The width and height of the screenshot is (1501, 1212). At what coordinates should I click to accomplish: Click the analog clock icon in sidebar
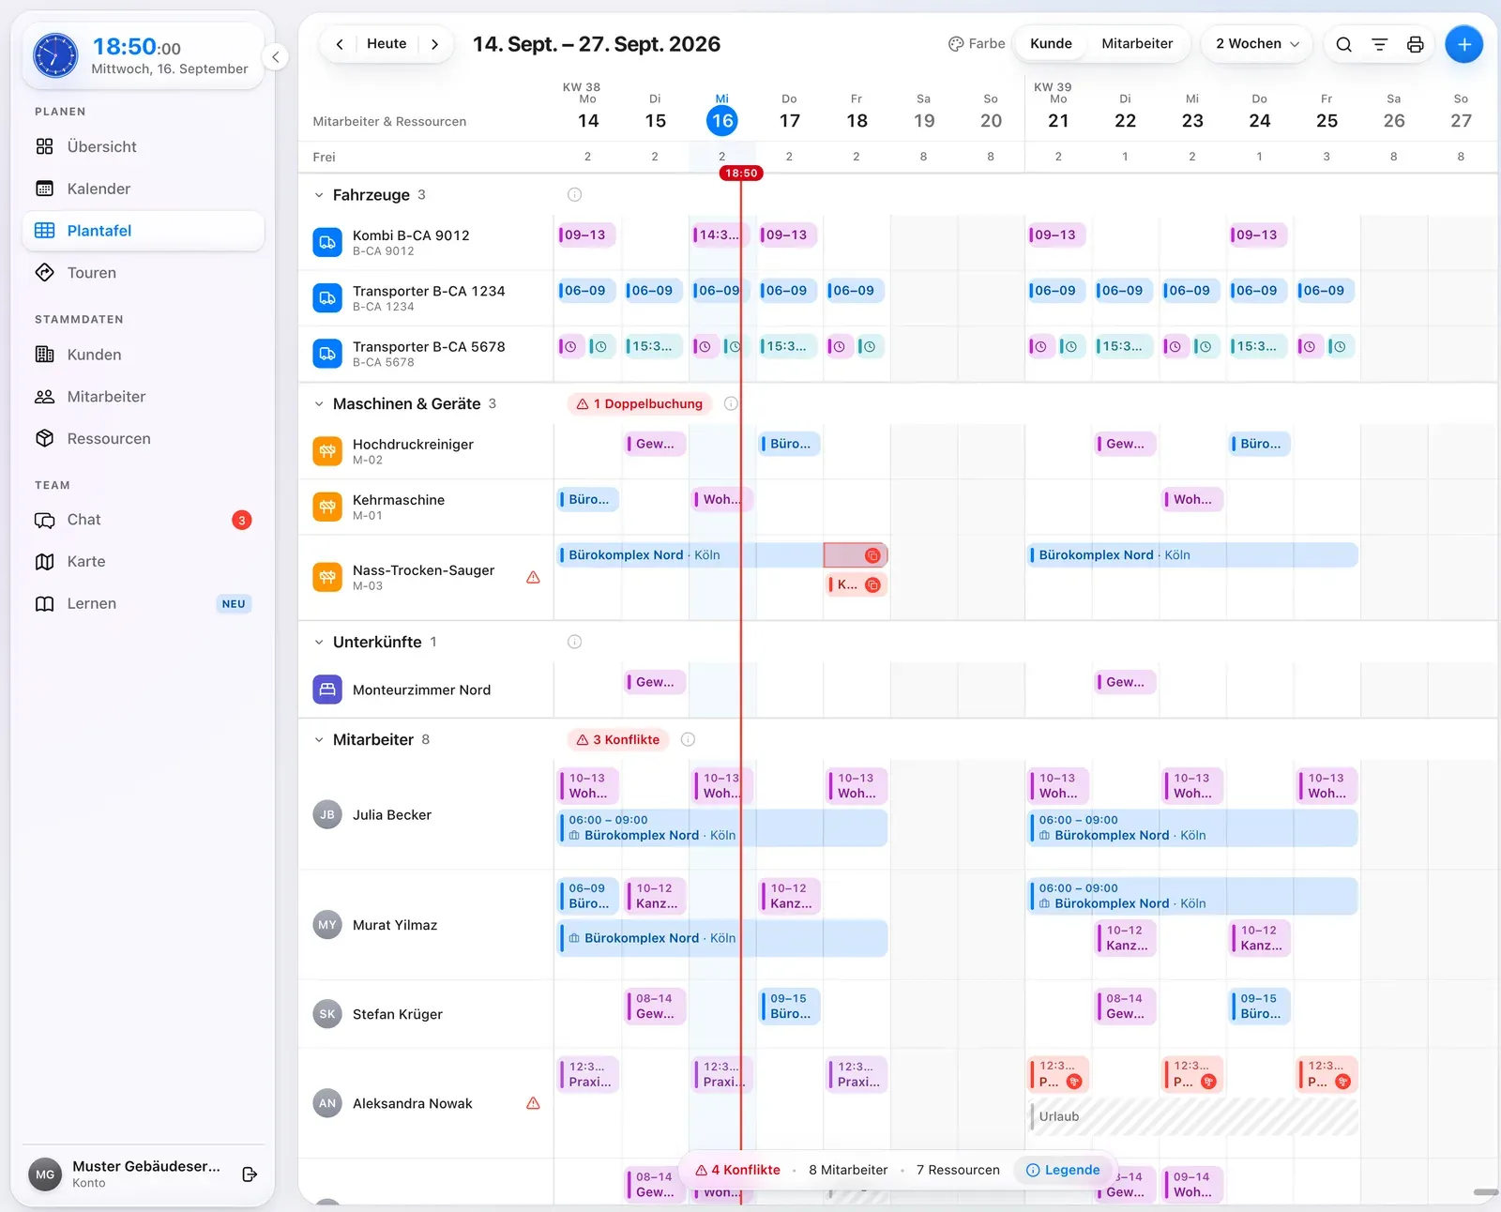click(x=55, y=55)
